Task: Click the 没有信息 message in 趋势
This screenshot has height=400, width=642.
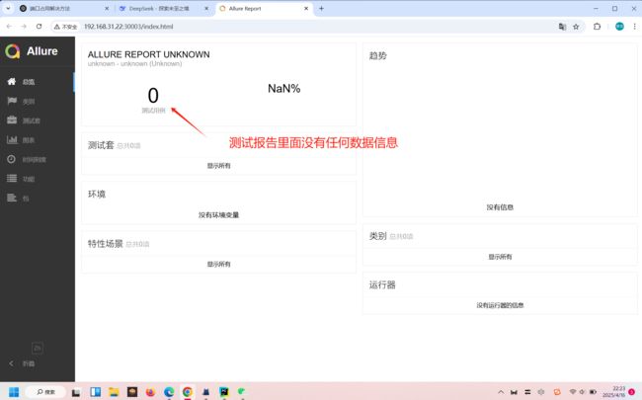Action: (x=500, y=207)
